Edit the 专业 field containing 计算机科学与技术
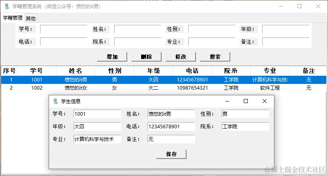Screen dimensions: 328x176 pyautogui.click(x=97, y=139)
